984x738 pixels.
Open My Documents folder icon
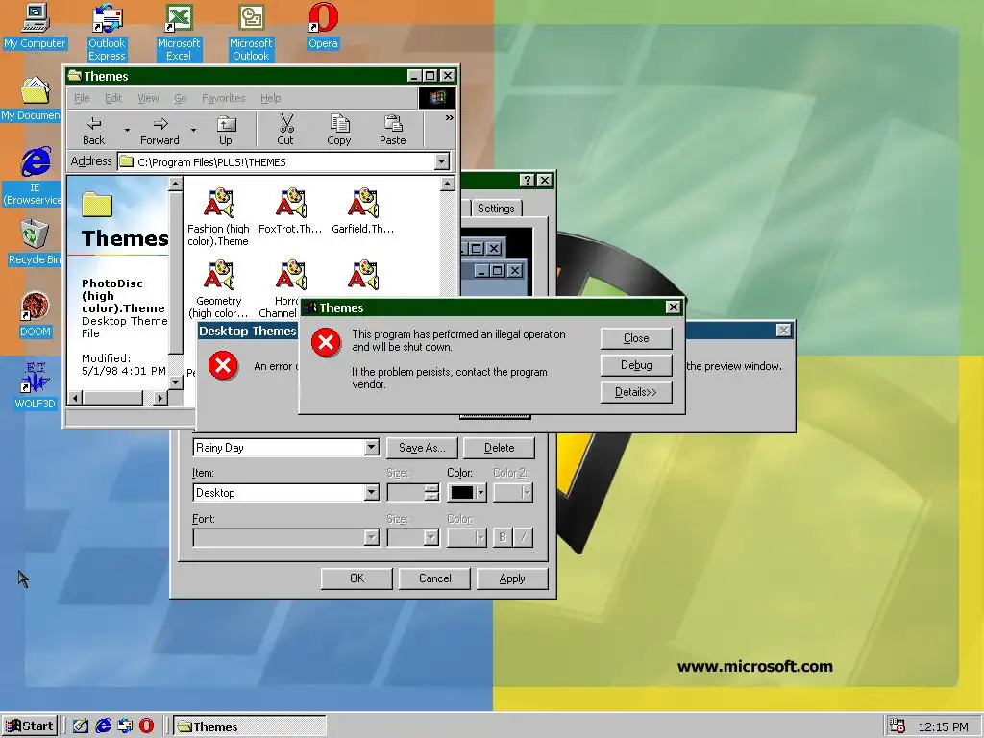pos(33,99)
